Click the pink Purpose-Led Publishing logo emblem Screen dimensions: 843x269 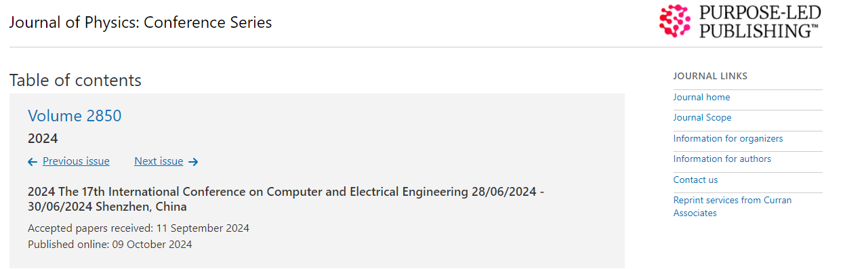(x=676, y=21)
